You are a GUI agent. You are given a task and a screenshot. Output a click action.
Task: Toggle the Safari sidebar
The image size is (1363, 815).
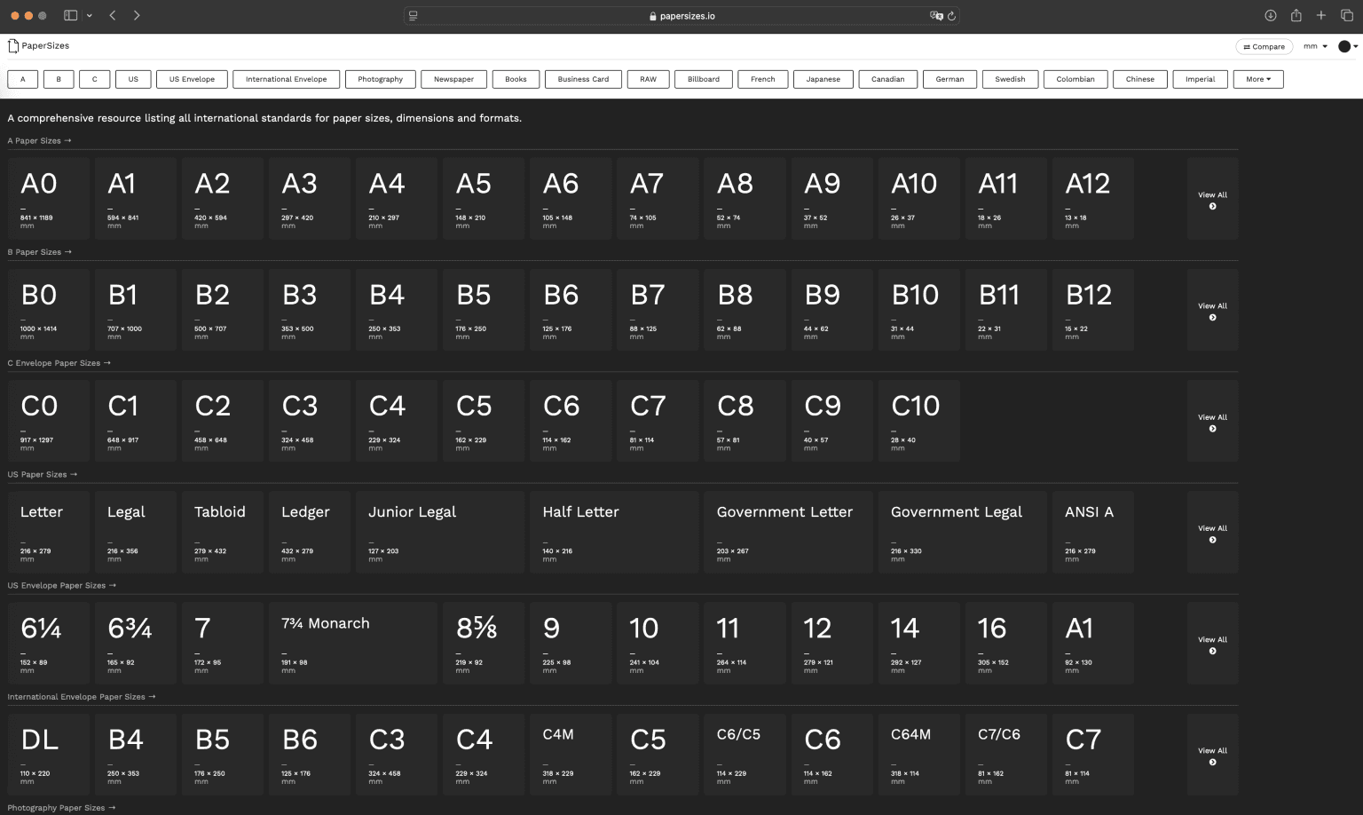[x=71, y=15]
